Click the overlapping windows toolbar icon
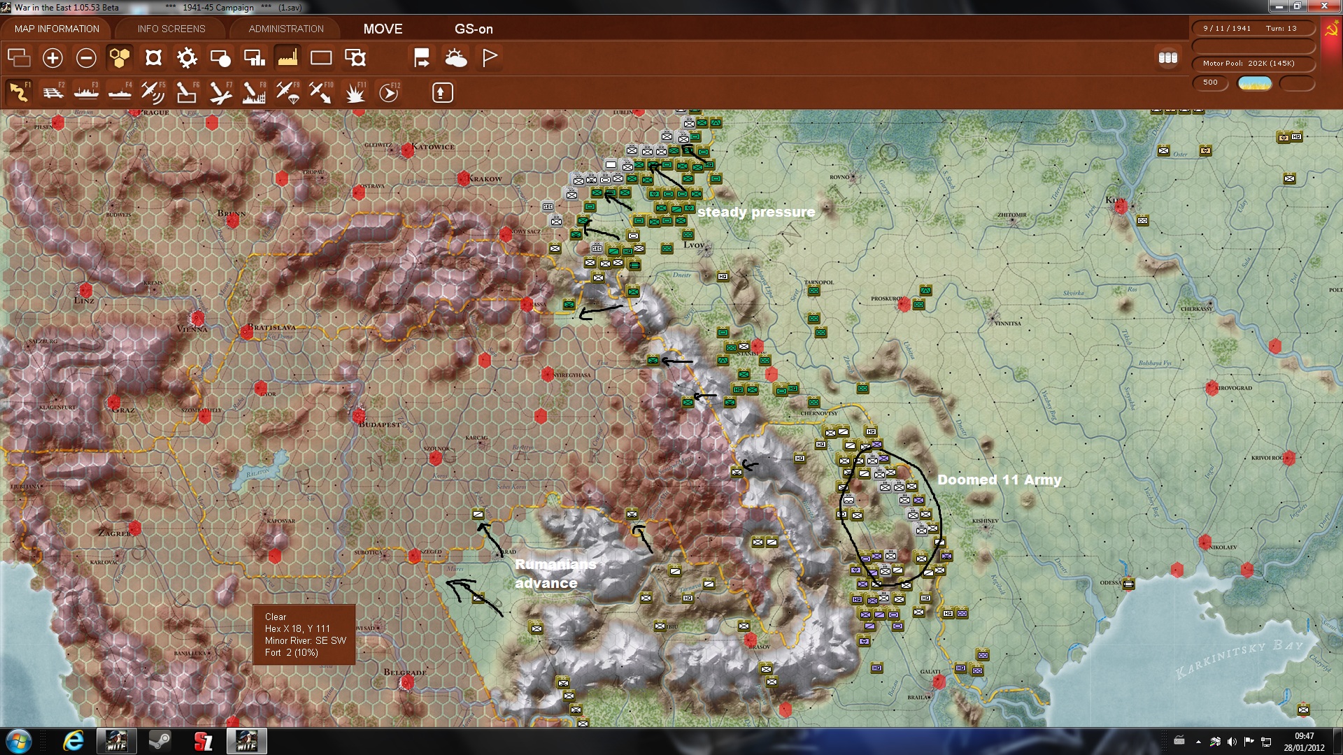Screen dimensions: 1343x755 (19, 57)
